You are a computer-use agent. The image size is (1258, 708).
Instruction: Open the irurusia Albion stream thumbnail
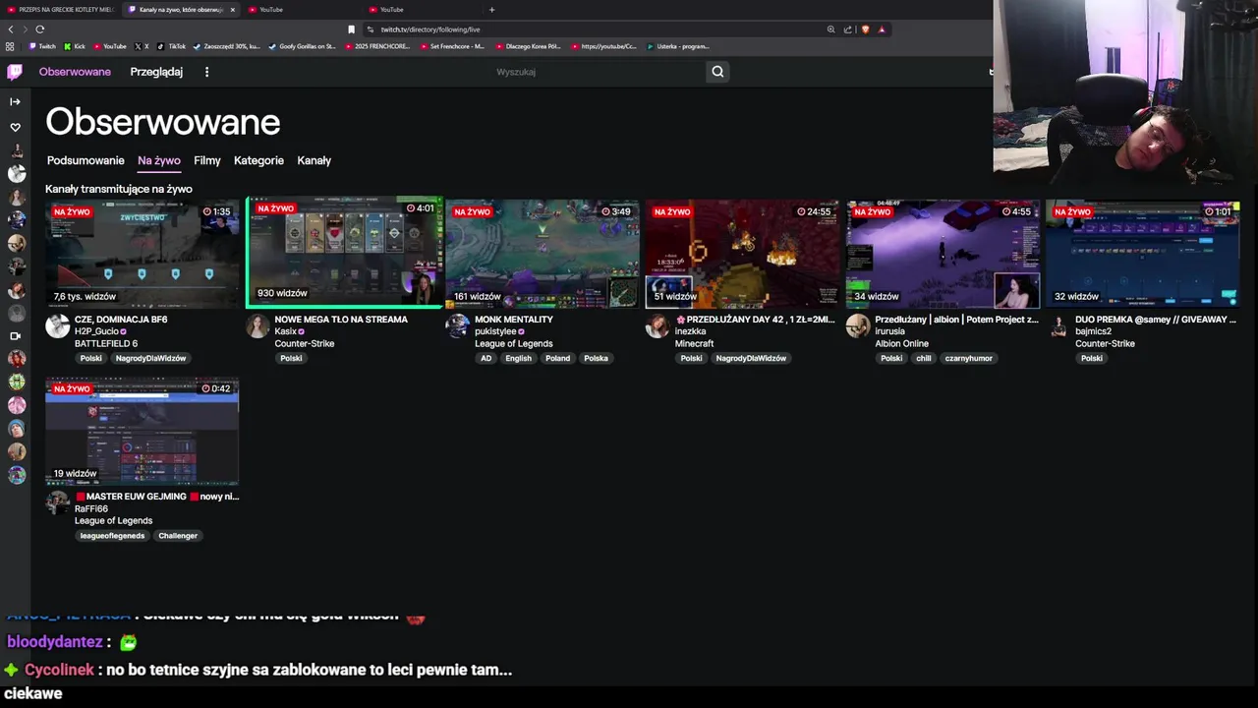click(943, 255)
